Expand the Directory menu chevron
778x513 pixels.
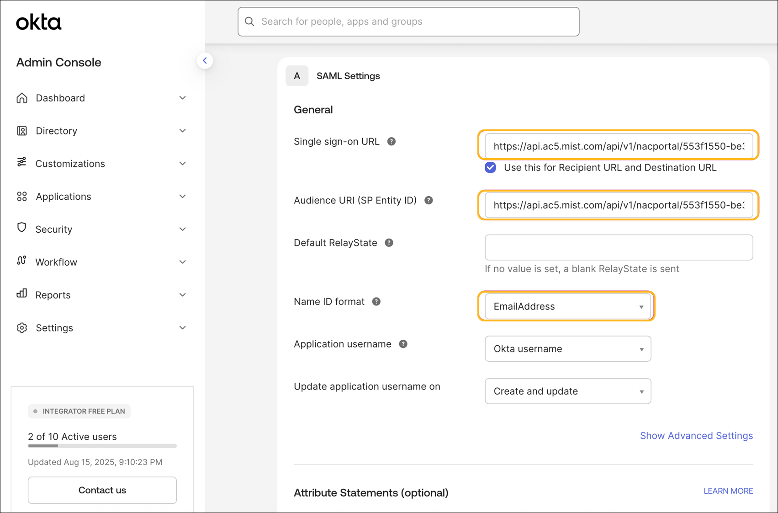tap(183, 131)
